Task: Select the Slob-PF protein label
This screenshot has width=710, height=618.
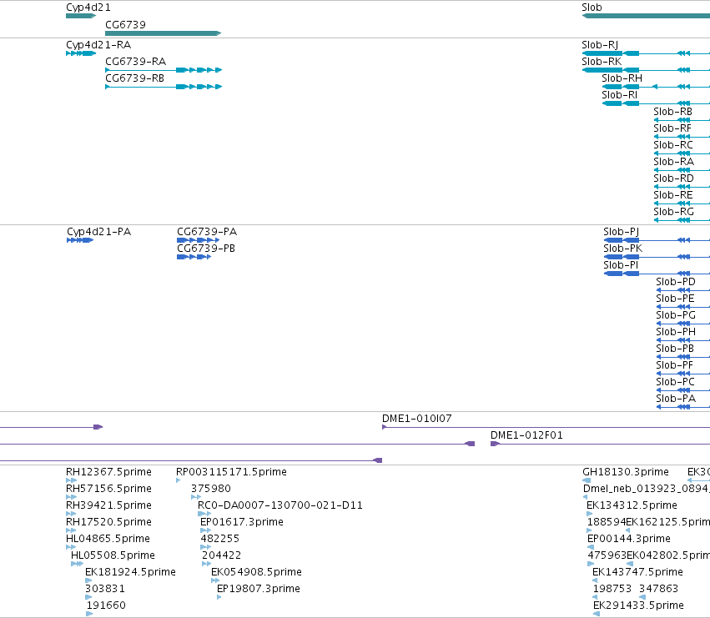Action: tap(674, 365)
